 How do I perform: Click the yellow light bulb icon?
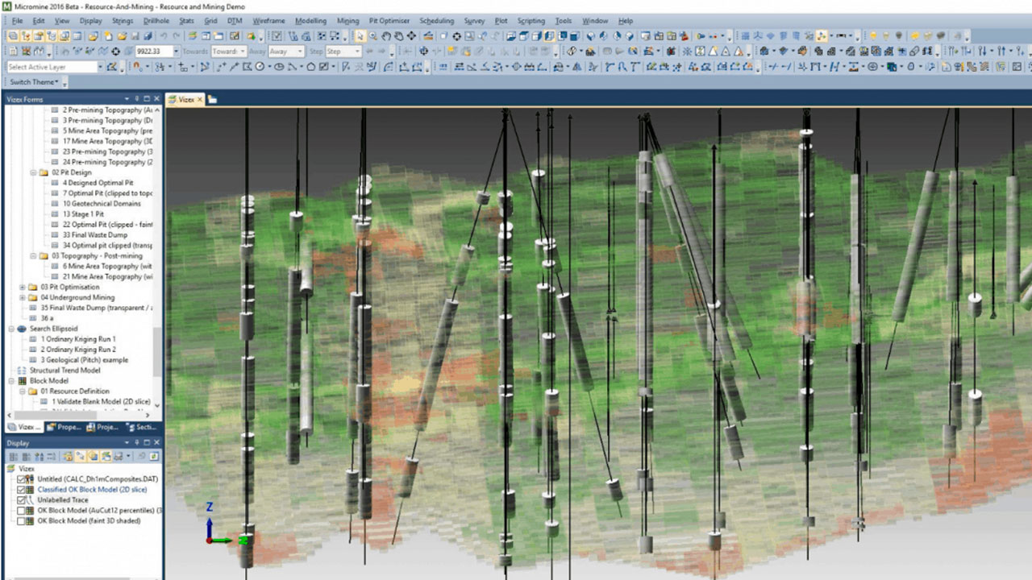872,36
